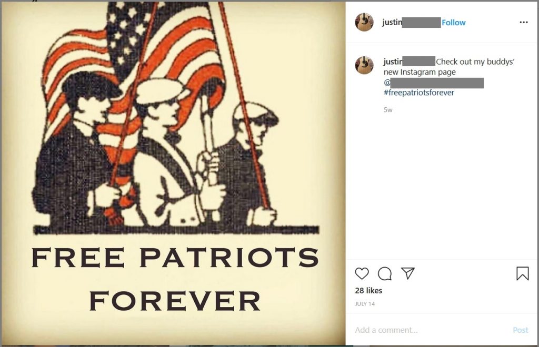Viewport: 539px width, 347px height.
Task: Like the post with the heart icon
Action: 362,273
